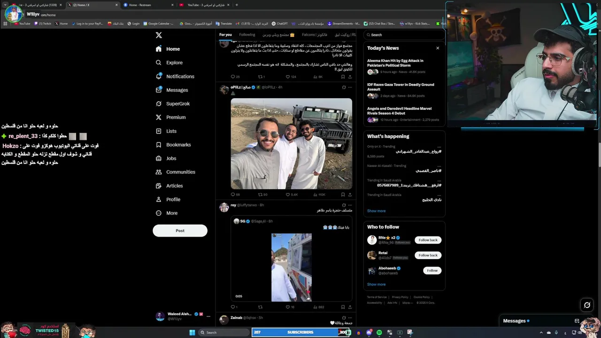601x338 pixels.
Task: Expand the More menu in sidebar
Action: (x=167, y=213)
